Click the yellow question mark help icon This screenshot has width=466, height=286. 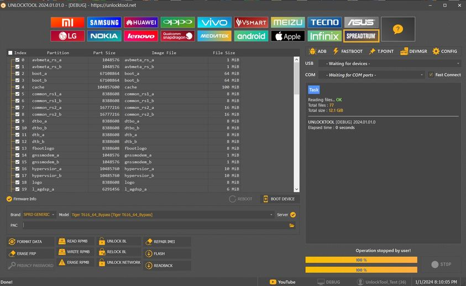pyautogui.click(x=398, y=29)
